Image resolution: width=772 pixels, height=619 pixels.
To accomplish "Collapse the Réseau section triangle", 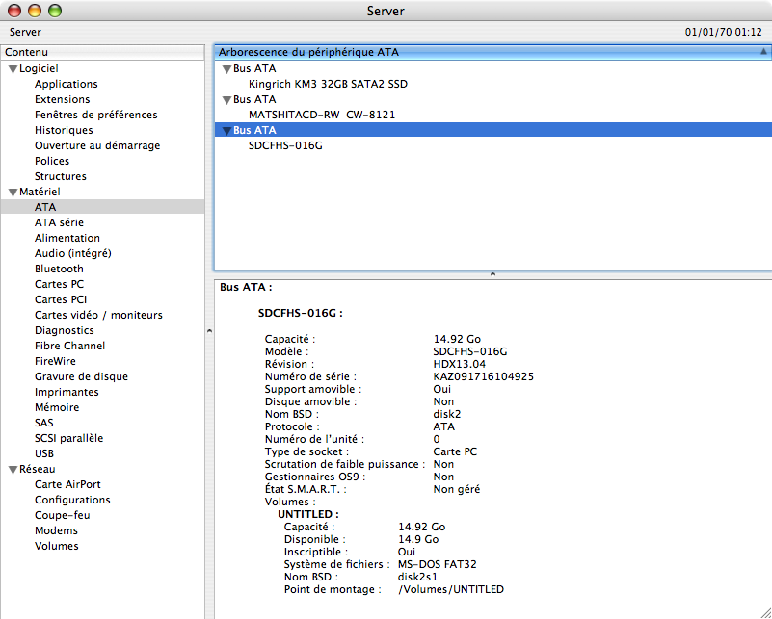I will pos(13,470).
